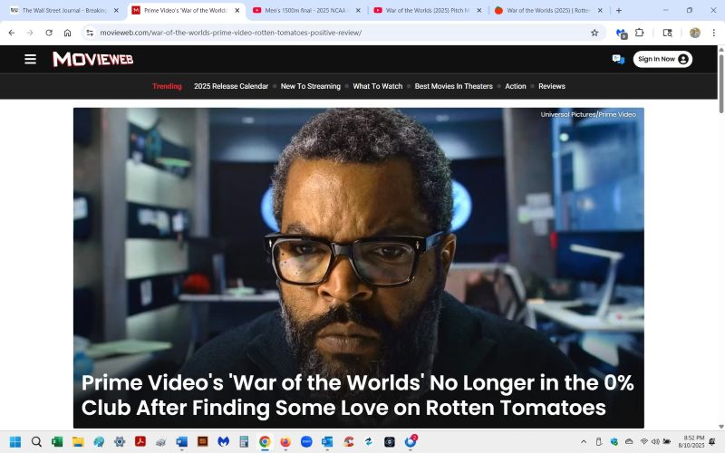Visit Best Movies In Theaters
This screenshot has height=453, width=725.
pos(454,86)
